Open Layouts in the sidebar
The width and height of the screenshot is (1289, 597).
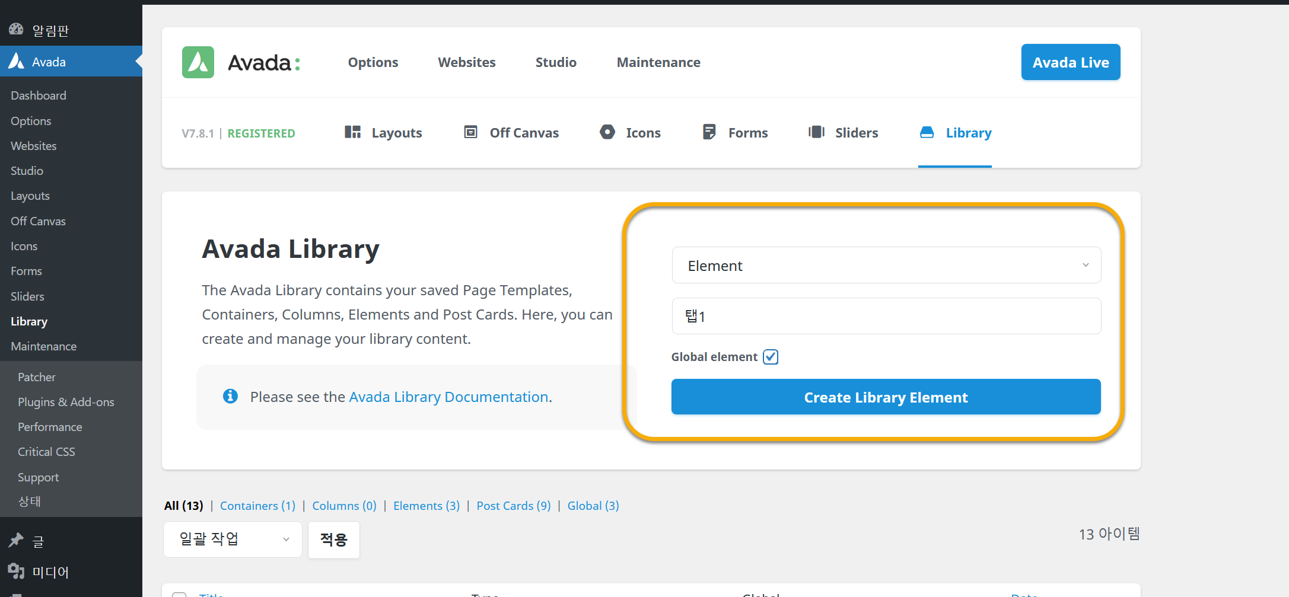tap(30, 196)
